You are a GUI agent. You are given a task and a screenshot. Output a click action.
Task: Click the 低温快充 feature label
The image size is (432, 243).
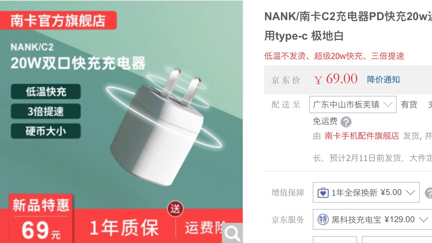coord(46,92)
